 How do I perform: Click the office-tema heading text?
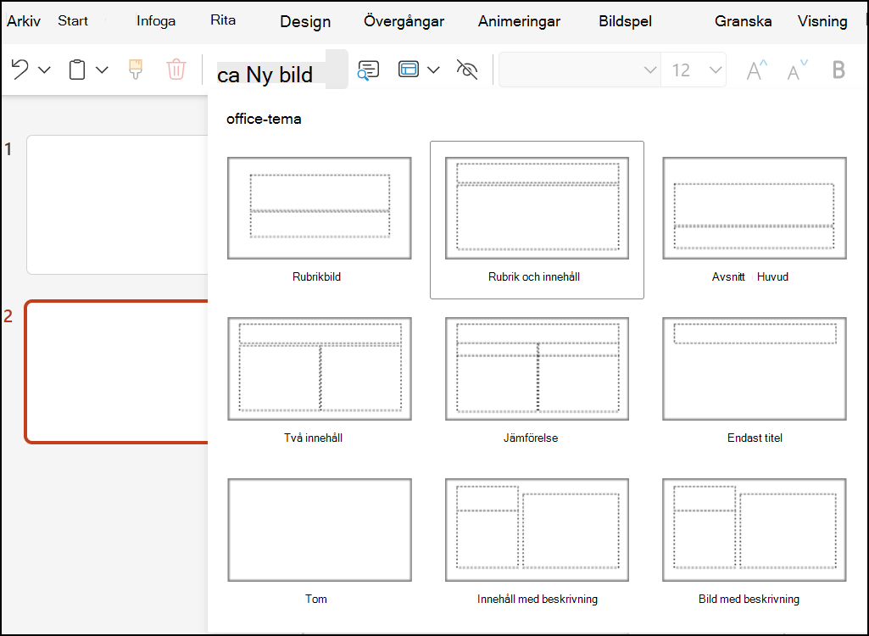click(264, 119)
